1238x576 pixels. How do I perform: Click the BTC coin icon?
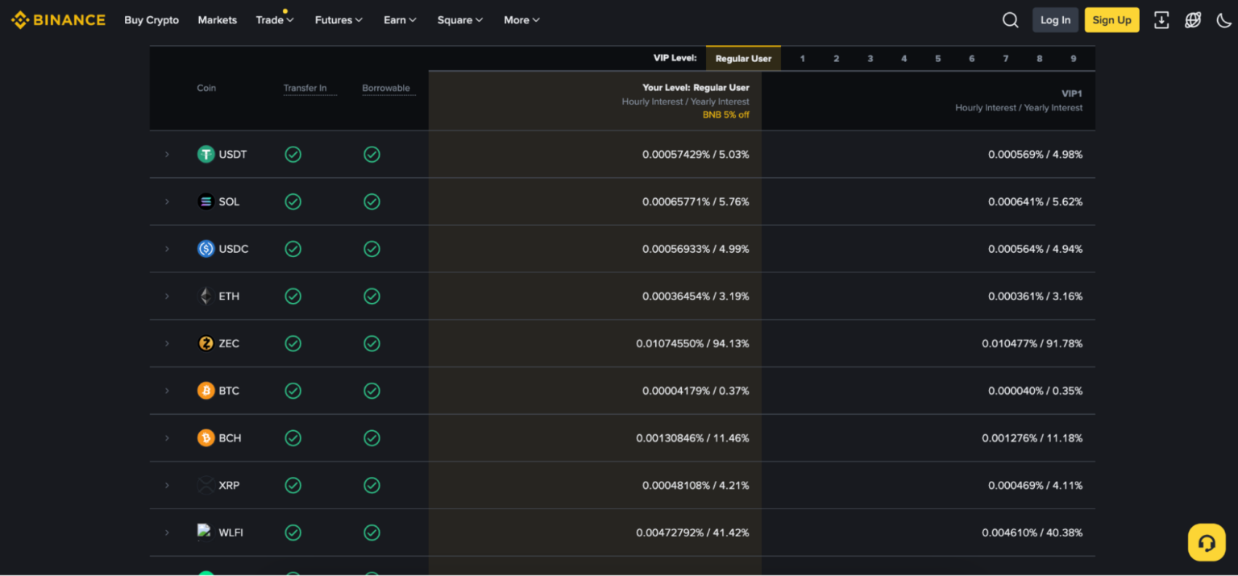pos(206,391)
